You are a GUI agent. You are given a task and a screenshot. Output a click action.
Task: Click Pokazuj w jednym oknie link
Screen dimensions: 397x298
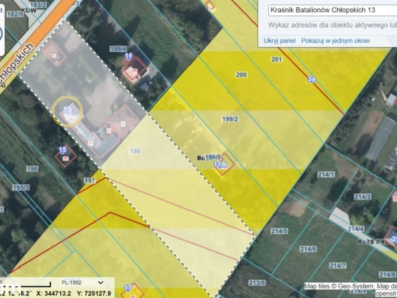click(335, 41)
